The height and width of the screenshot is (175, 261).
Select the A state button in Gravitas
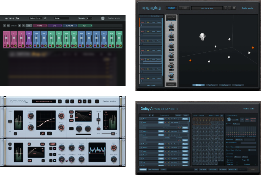(80, 101)
